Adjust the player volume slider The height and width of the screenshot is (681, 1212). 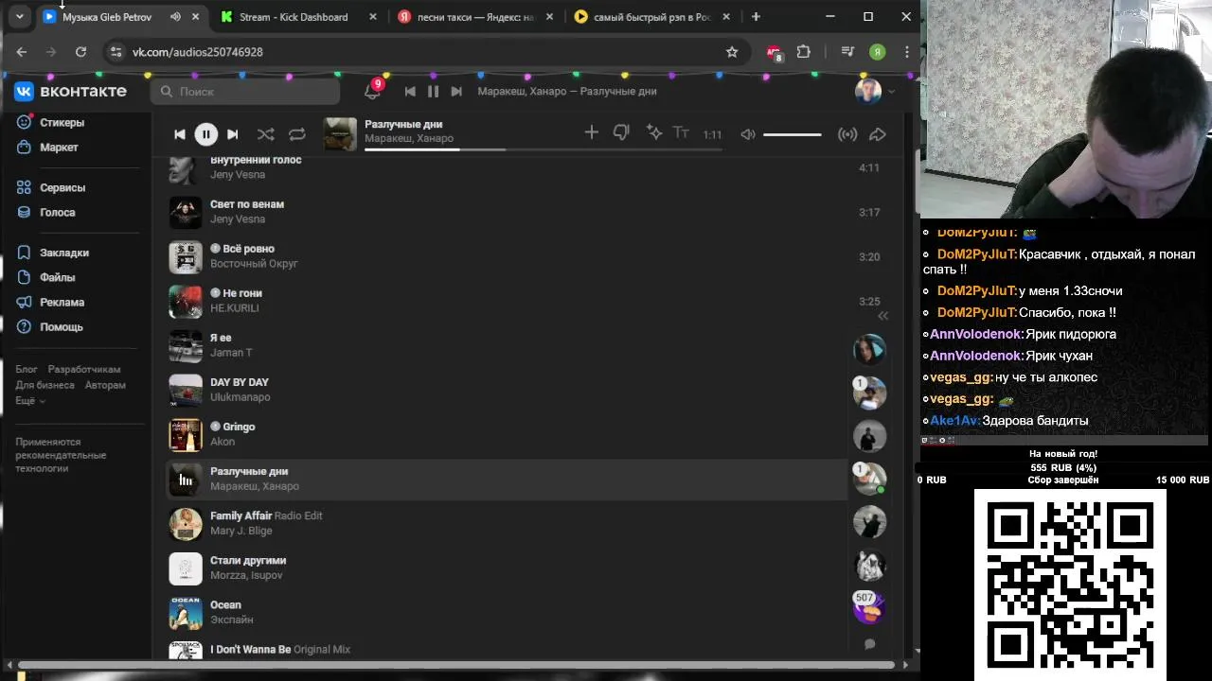point(792,134)
